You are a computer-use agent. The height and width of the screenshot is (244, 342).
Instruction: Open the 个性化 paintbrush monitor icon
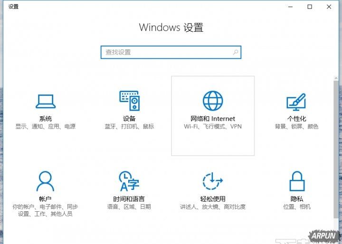296,102
